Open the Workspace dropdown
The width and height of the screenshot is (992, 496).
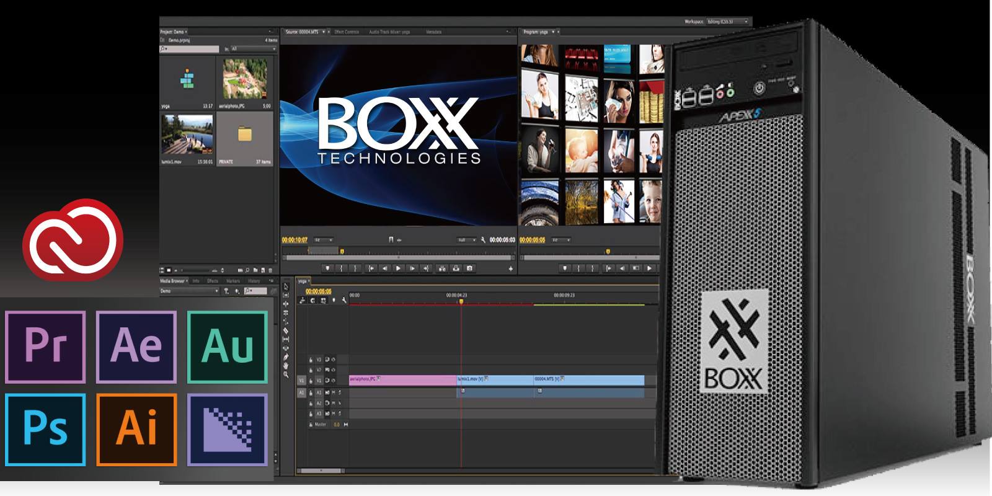point(728,22)
